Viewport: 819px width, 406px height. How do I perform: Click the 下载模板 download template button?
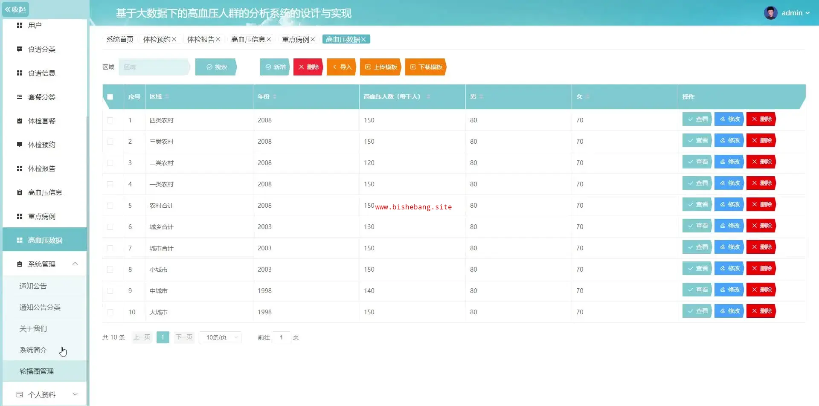426,67
